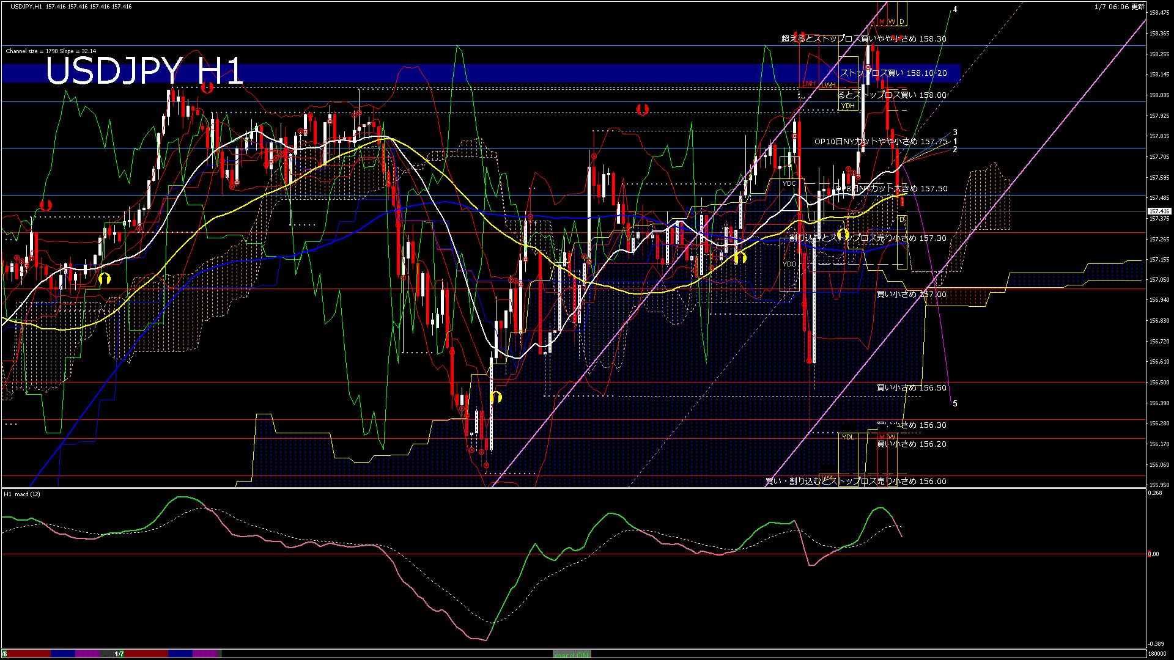Click the red down-arrow signal at the far left edge
Image resolution: width=1174 pixels, height=660 pixels.
pos(46,205)
